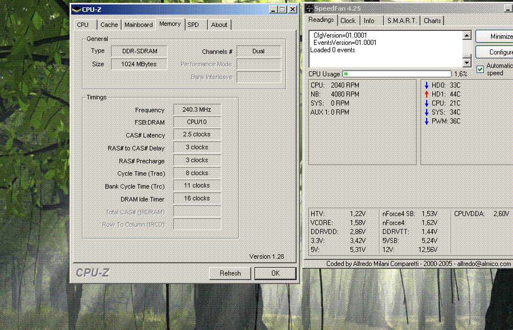
Task: Click the alfredo@almico.com credit text
Action: point(484,264)
